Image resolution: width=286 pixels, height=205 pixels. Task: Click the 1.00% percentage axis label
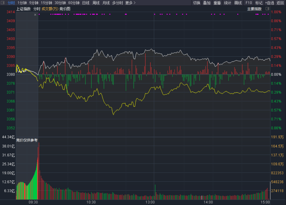pyautogui.click(x=276, y=12)
